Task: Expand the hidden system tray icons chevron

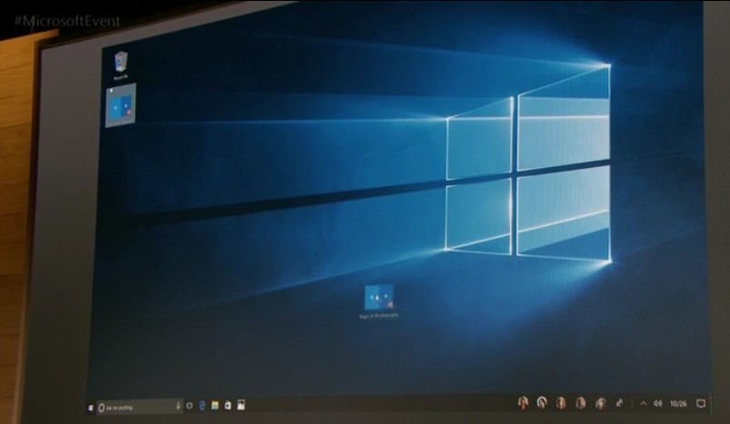Action: click(644, 403)
